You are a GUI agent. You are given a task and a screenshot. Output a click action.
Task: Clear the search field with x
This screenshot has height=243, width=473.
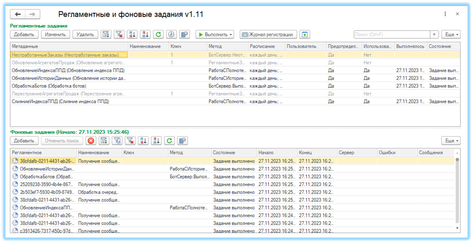point(434,34)
